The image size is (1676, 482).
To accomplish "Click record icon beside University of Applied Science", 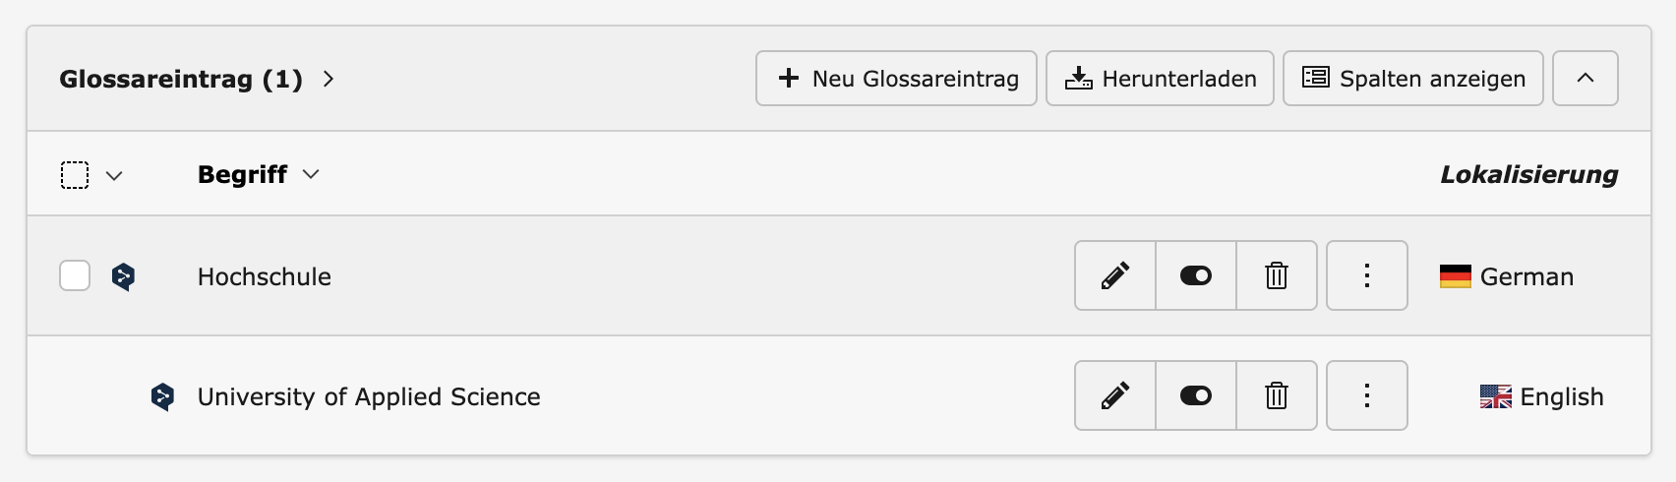I will point(162,396).
